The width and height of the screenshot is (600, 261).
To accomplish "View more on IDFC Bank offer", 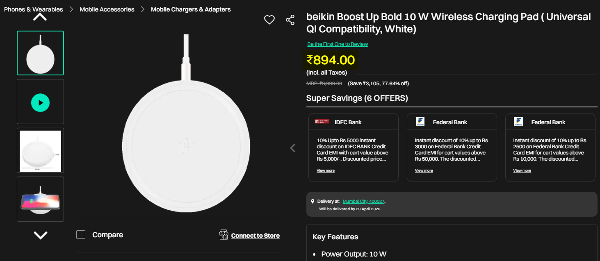I will [x=326, y=170].
